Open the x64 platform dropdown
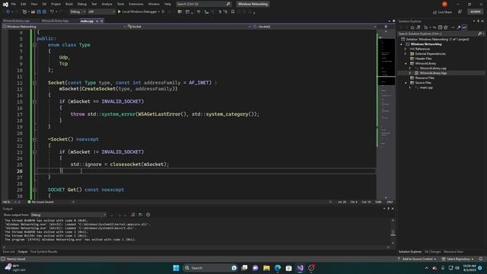487x274 pixels. pos(101,12)
